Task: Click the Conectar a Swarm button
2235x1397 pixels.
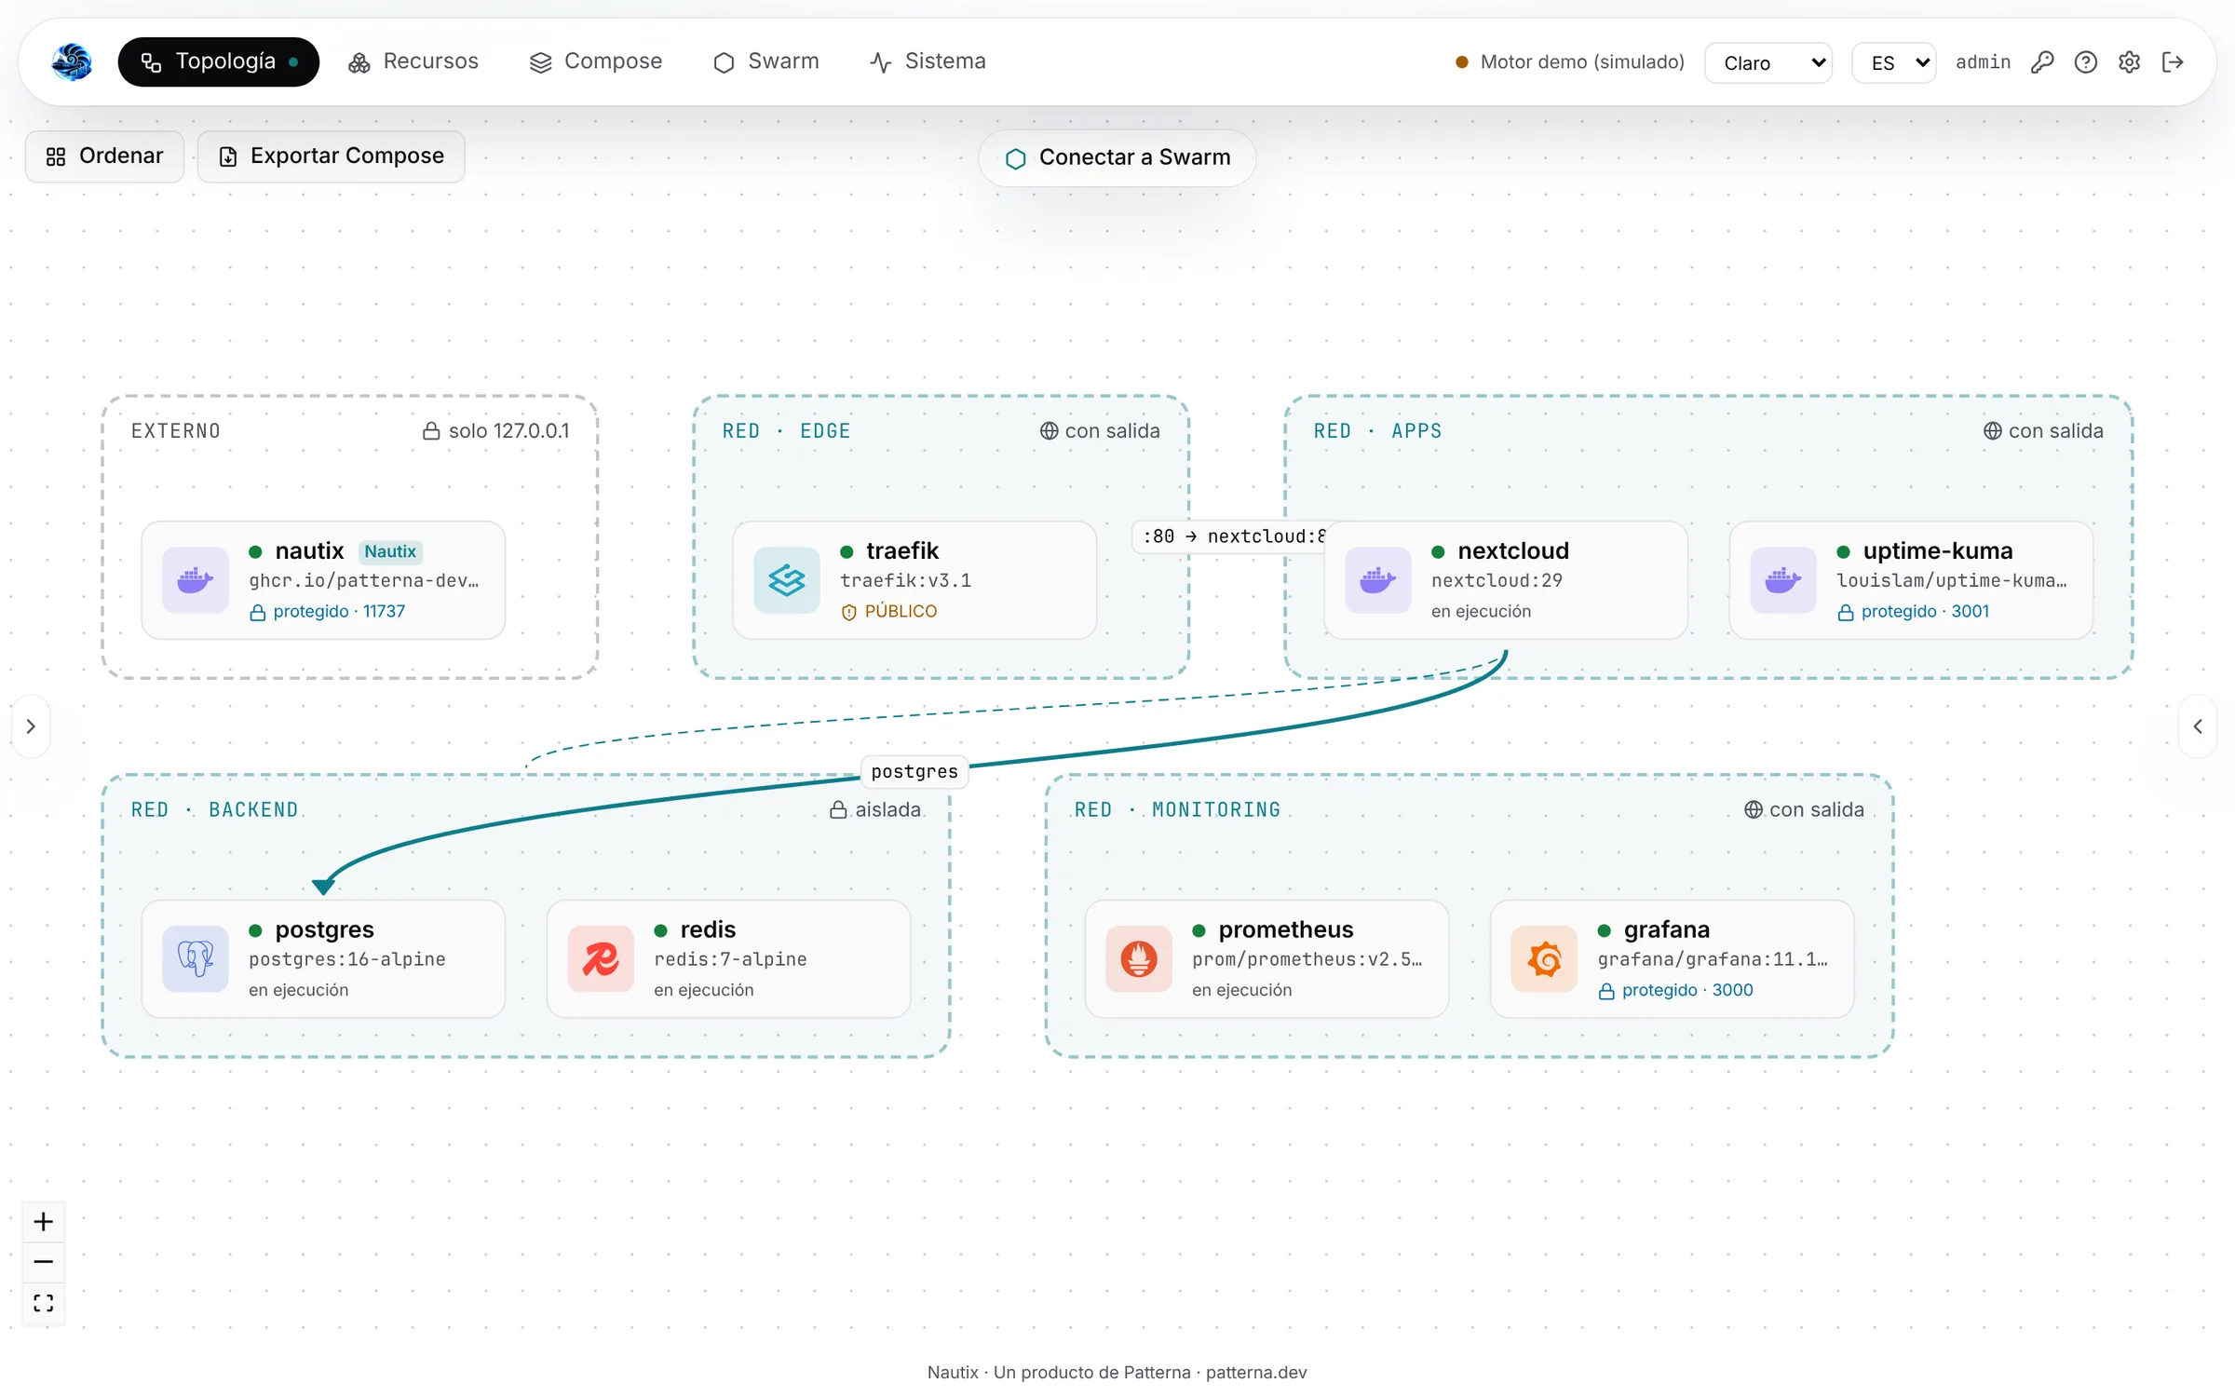Action: click(x=1117, y=158)
